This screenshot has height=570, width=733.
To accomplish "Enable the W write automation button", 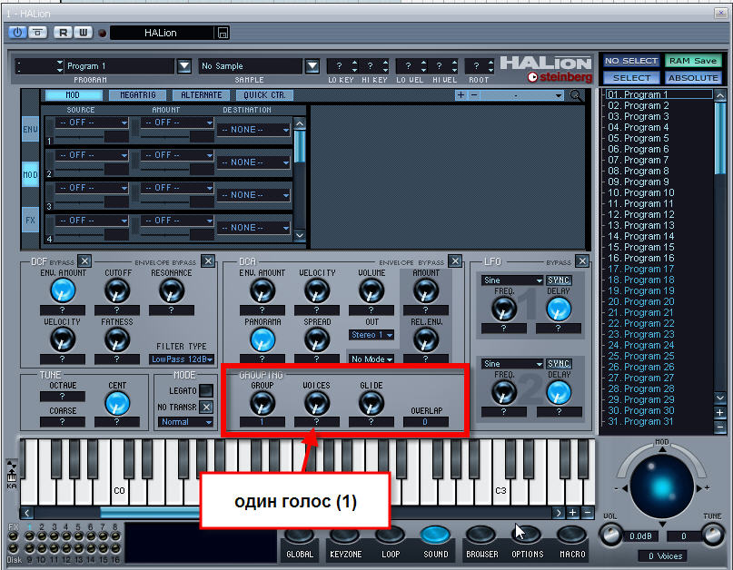I will tap(84, 33).
